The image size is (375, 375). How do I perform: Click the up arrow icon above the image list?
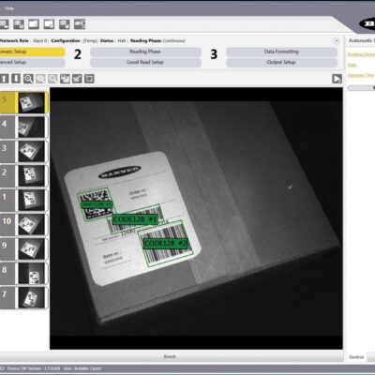point(4,79)
